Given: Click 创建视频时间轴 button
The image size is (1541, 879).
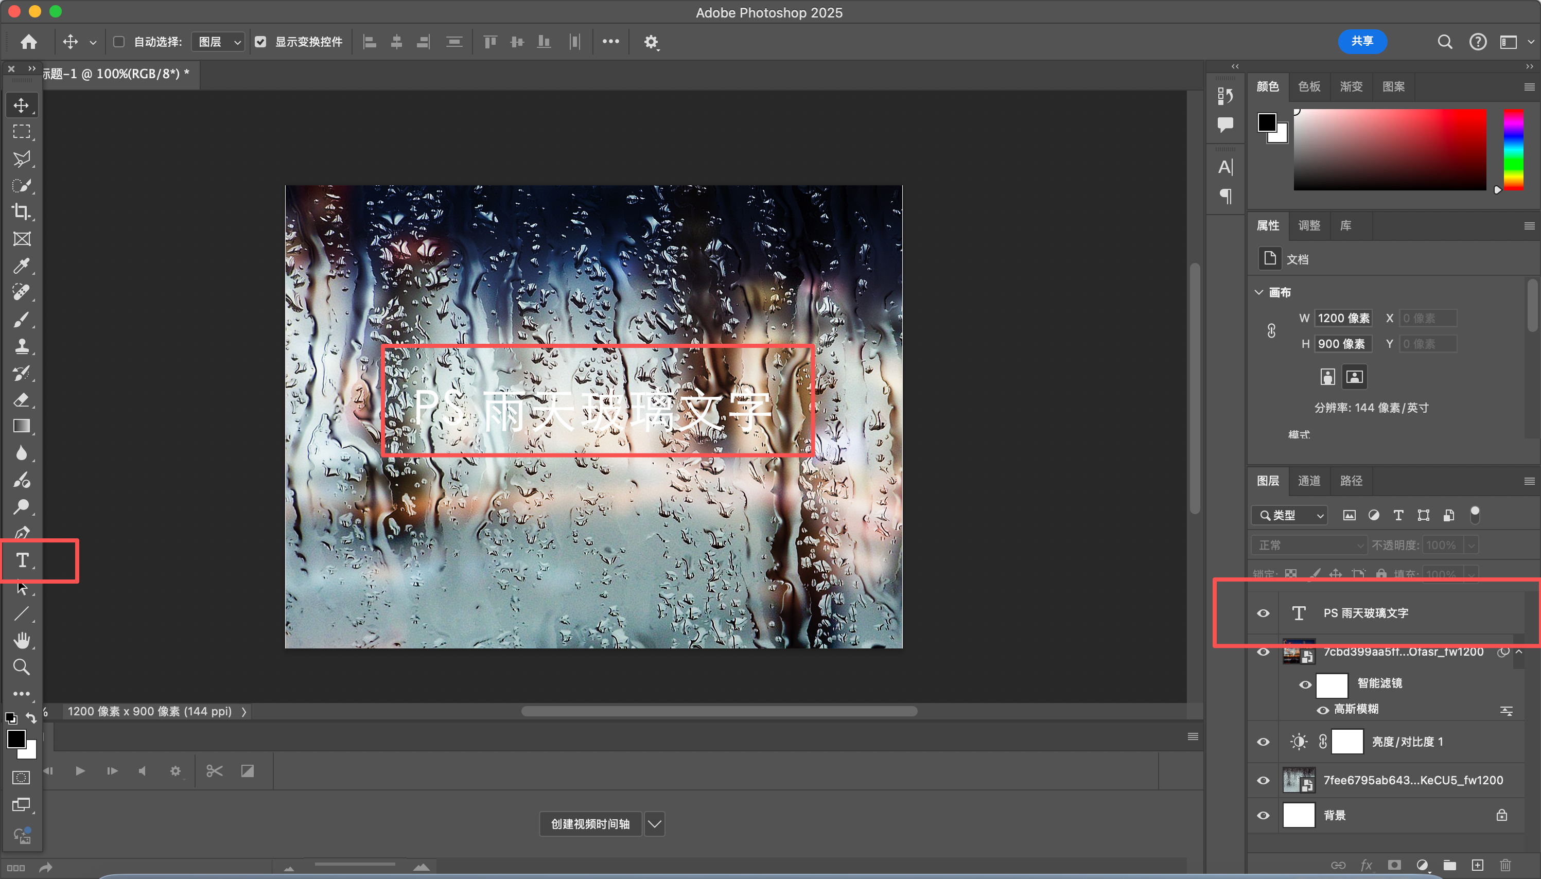Looking at the screenshot, I should click(590, 824).
